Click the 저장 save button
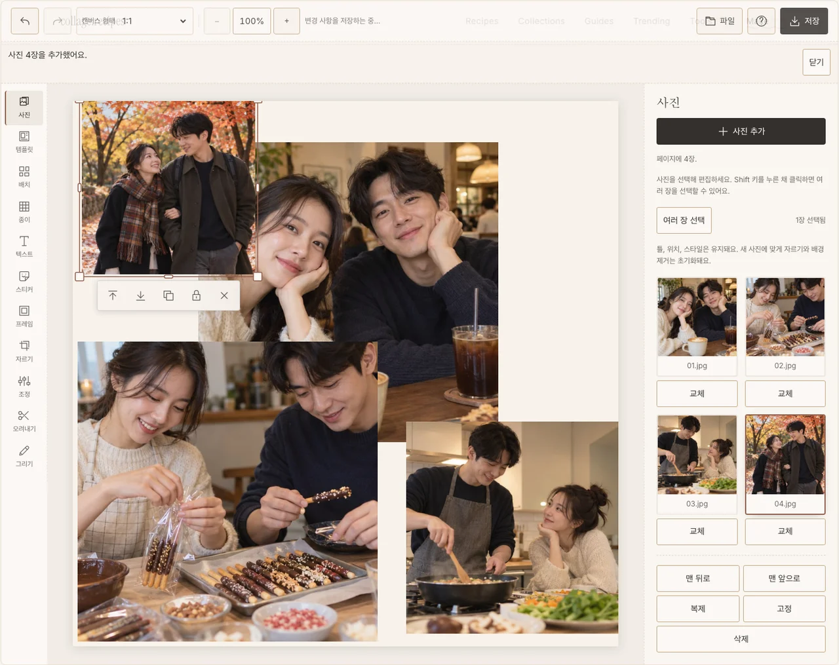The width and height of the screenshot is (839, 665). pos(804,21)
